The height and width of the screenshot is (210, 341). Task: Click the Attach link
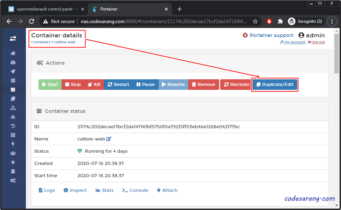[167, 190]
